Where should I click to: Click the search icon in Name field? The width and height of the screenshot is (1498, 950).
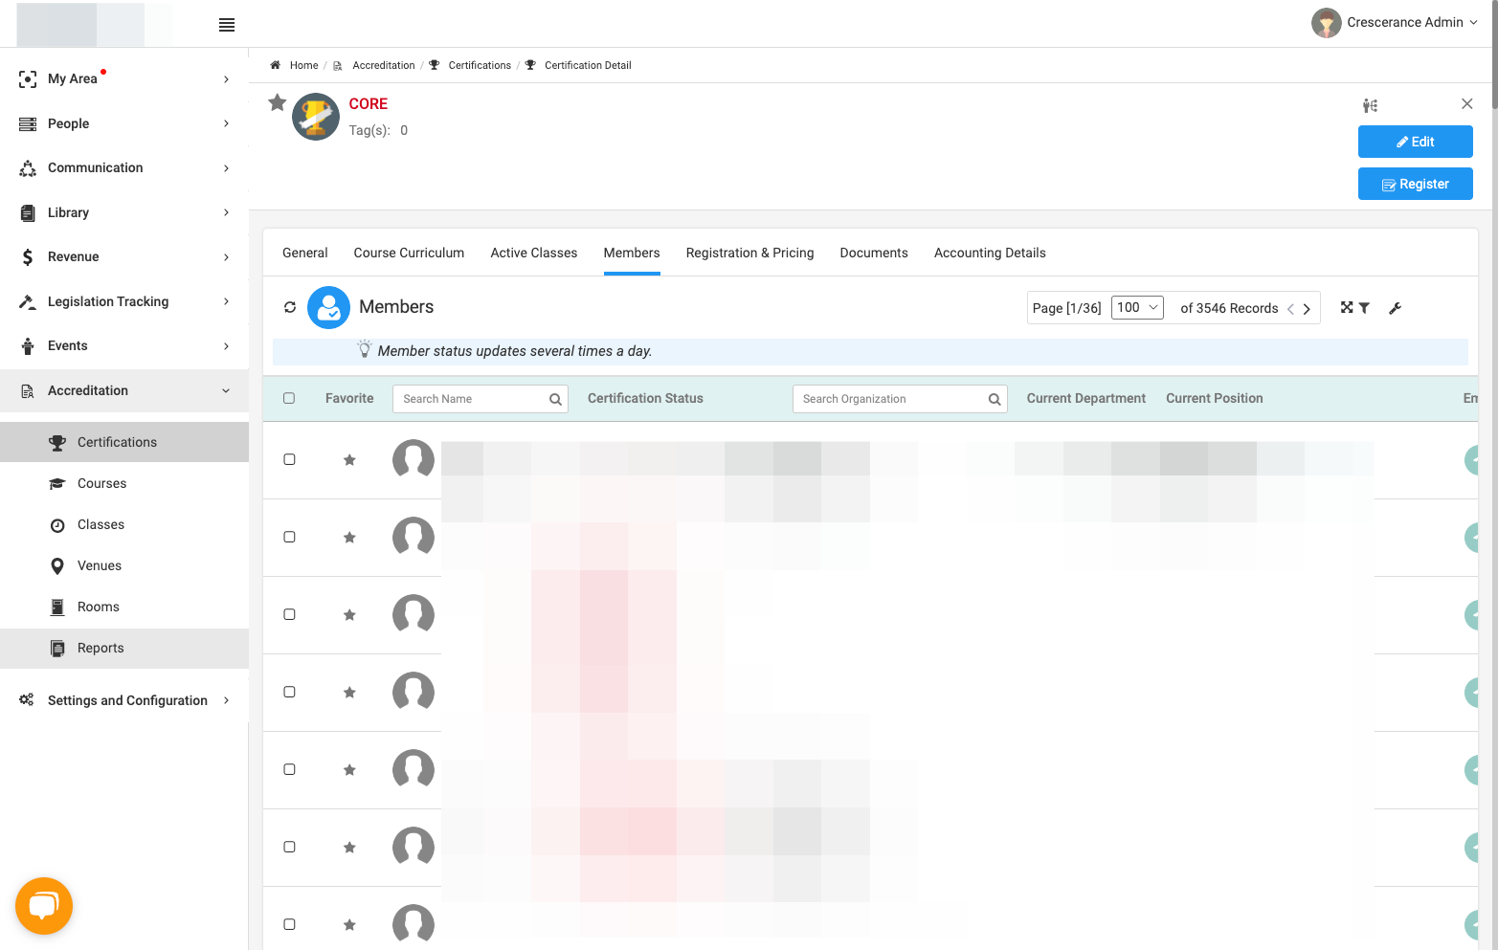click(x=555, y=399)
